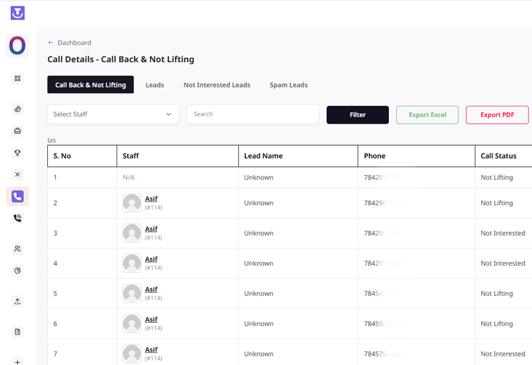The width and height of the screenshot is (532, 365).
Task: Open the dashboard grid icon in sidebar
Action: [18, 79]
